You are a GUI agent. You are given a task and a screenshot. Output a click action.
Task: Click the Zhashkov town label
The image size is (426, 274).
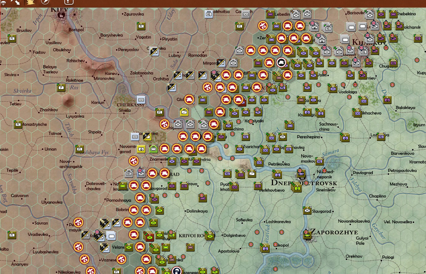pos(49,110)
